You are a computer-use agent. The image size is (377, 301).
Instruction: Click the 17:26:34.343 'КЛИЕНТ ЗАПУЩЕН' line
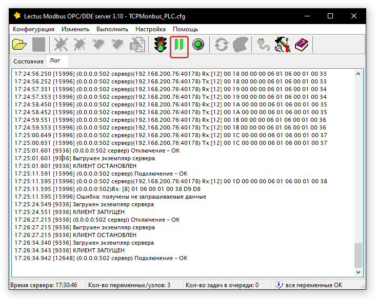[69, 250]
